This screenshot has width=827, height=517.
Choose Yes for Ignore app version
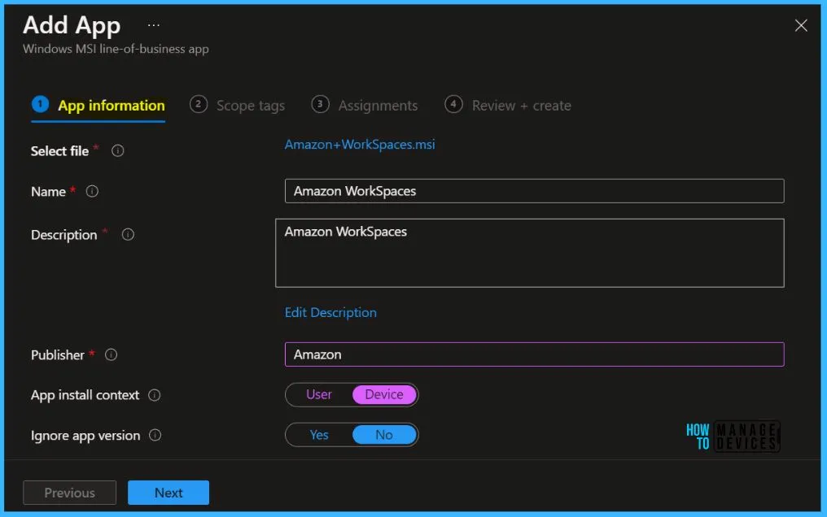319,435
